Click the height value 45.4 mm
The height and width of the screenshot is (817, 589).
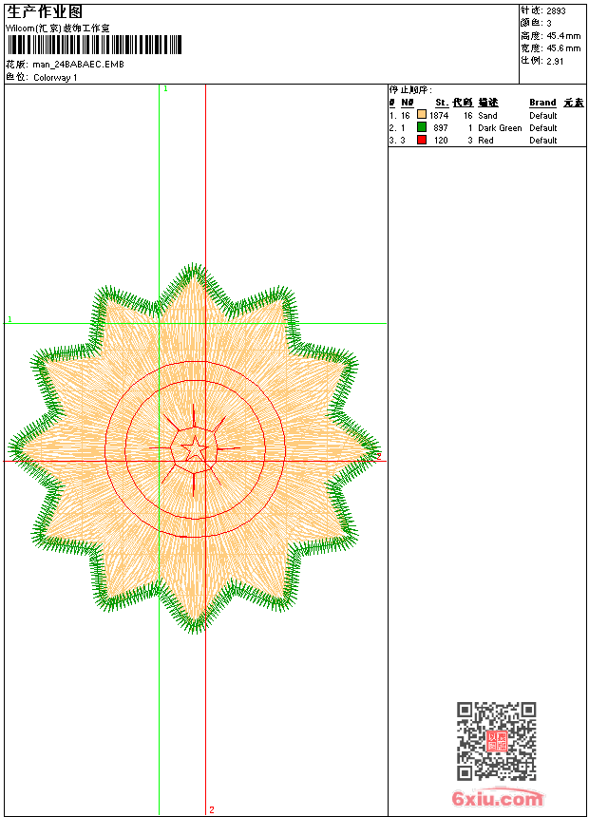[x=563, y=36]
